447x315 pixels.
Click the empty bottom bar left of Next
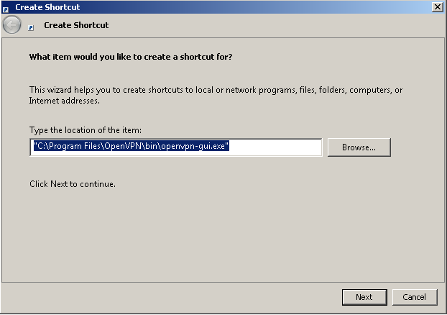tap(171, 297)
